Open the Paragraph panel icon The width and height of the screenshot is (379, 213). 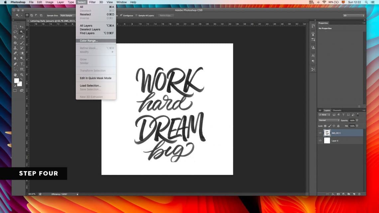313,61
